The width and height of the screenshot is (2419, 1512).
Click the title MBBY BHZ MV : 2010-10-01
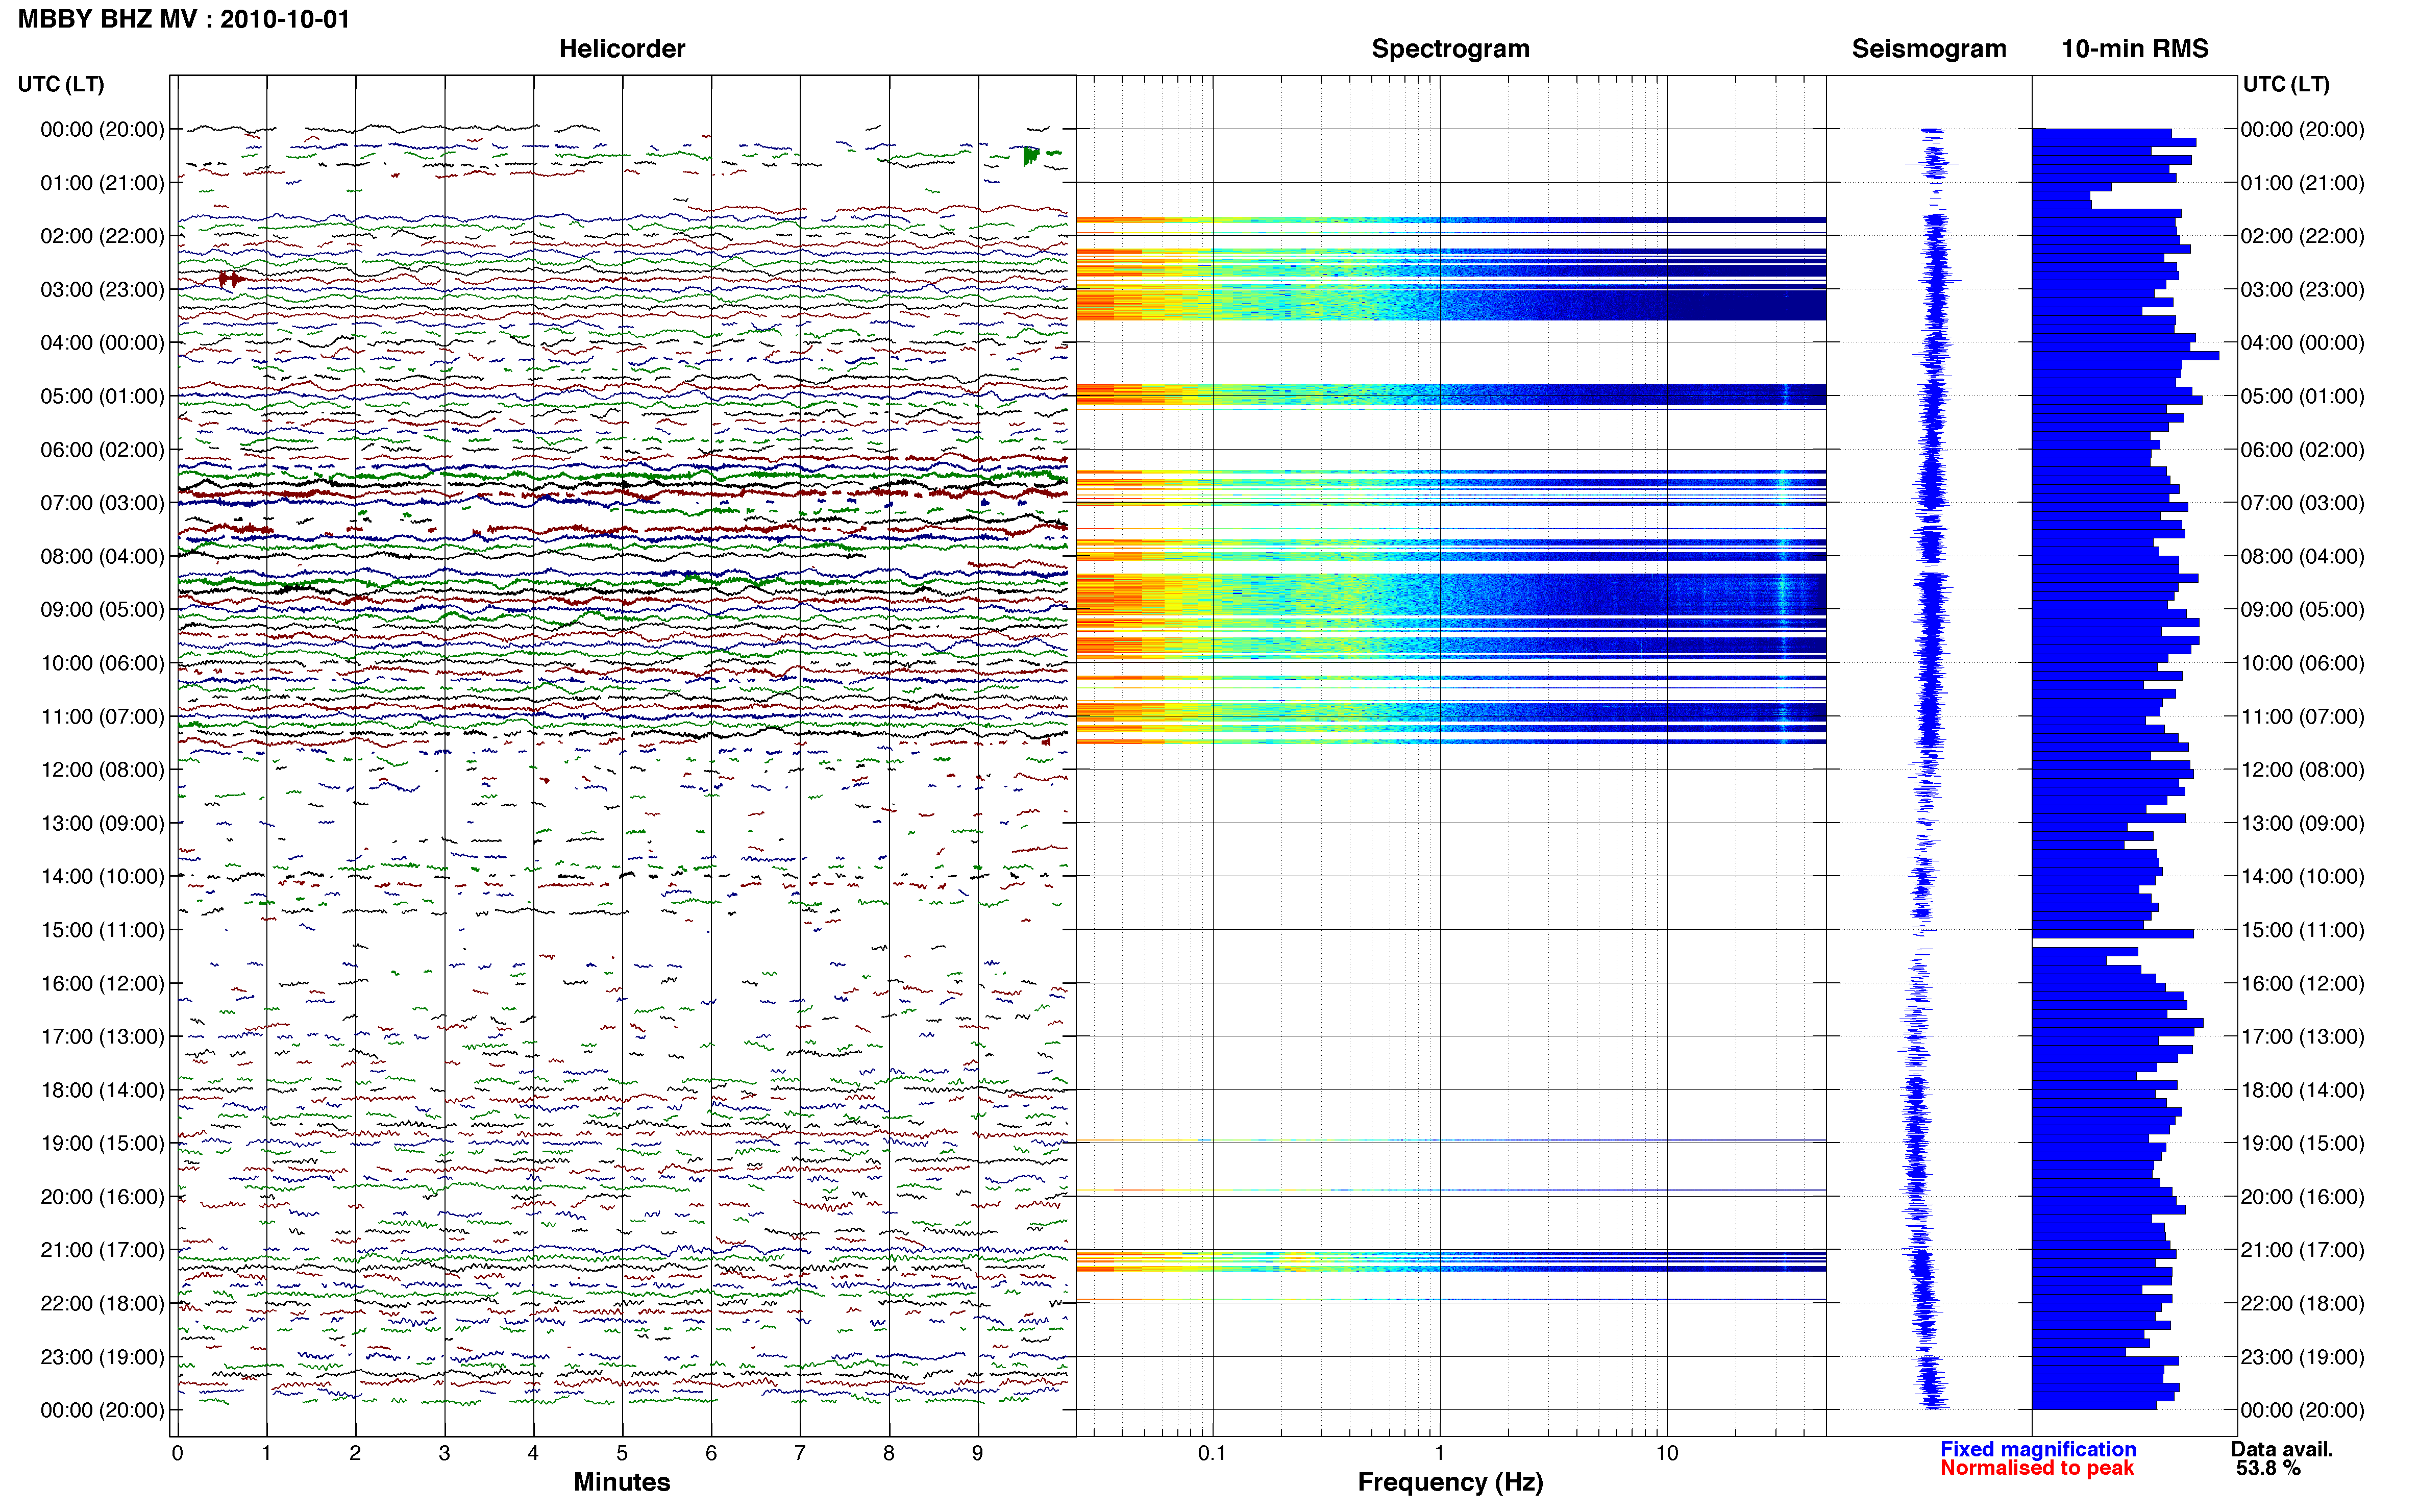point(184,19)
